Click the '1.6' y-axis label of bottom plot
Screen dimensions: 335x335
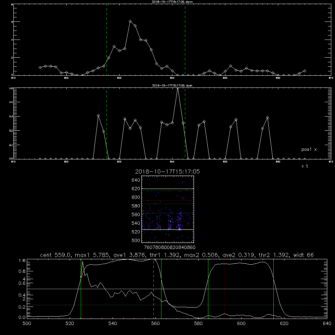(x=22, y=261)
